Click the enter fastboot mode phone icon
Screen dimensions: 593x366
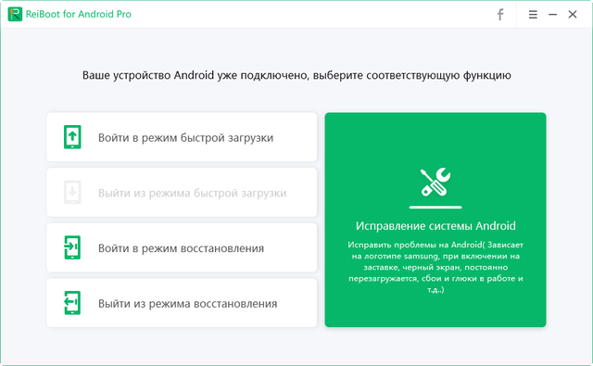click(x=72, y=137)
